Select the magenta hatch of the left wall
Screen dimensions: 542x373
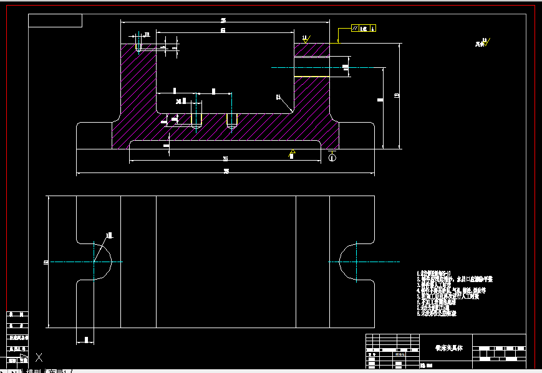[x=138, y=78]
